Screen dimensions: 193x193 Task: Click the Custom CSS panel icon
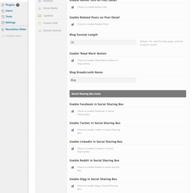[39, 23]
